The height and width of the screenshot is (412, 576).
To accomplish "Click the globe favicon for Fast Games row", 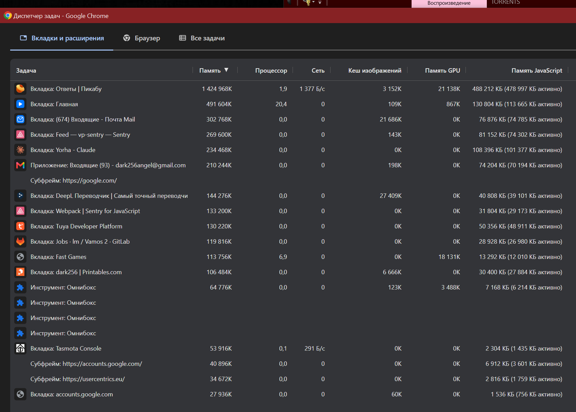I will (x=20, y=257).
